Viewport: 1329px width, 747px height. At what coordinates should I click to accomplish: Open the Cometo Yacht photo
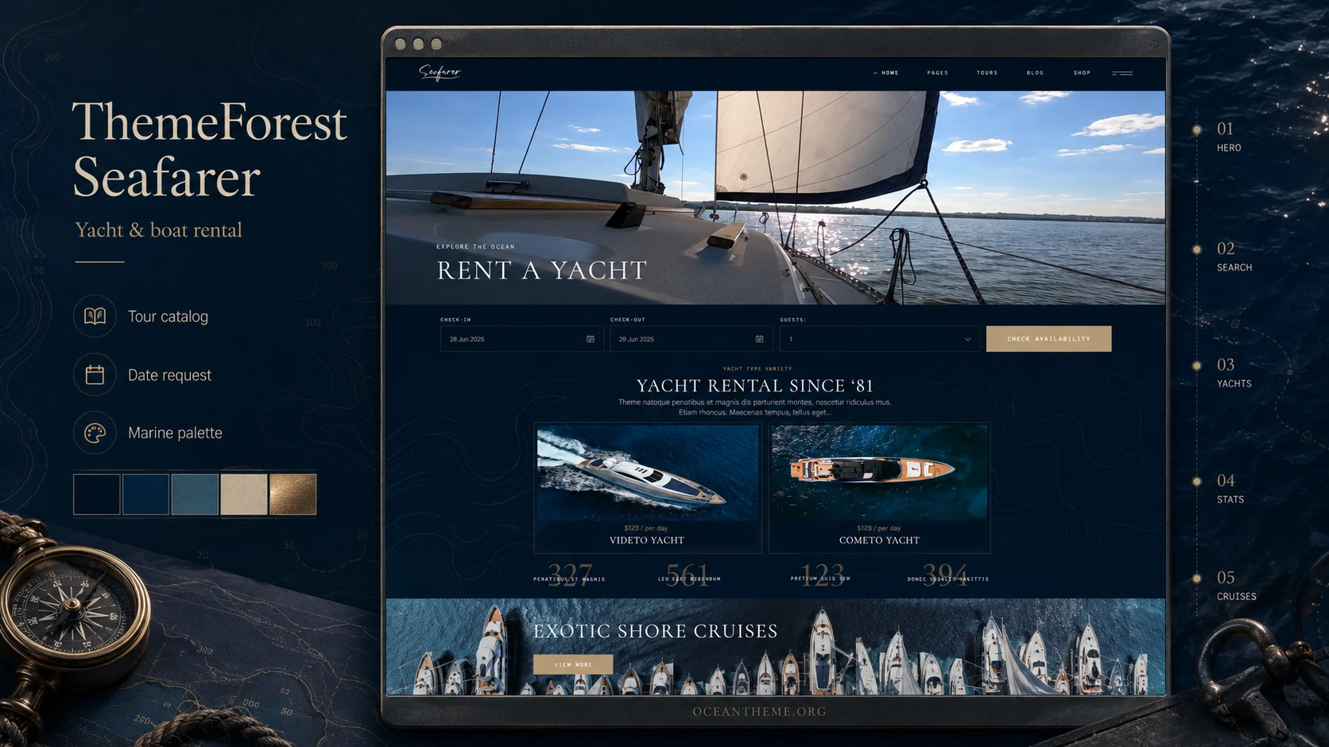click(x=879, y=473)
